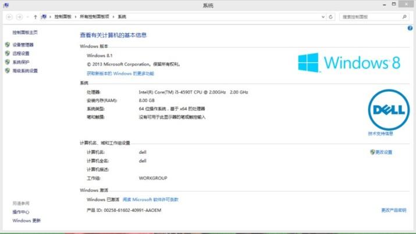Viewport: 416px width, 234px height.
Task: Click the Back navigation arrow
Action: pos(9,17)
